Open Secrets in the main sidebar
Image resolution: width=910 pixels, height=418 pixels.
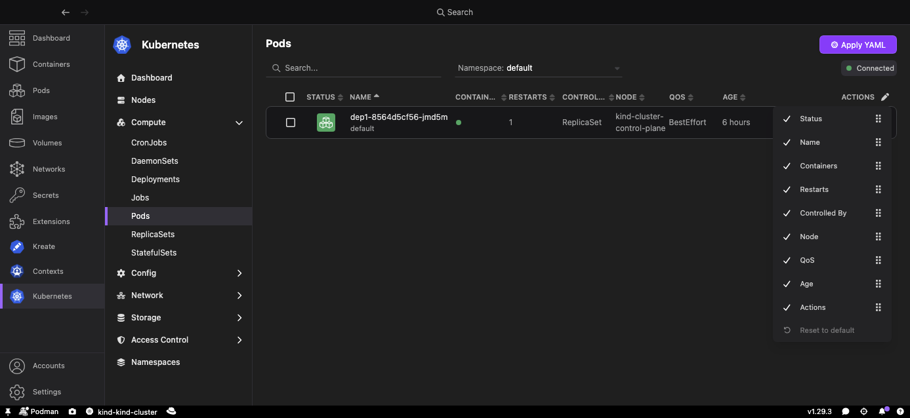(52, 195)
